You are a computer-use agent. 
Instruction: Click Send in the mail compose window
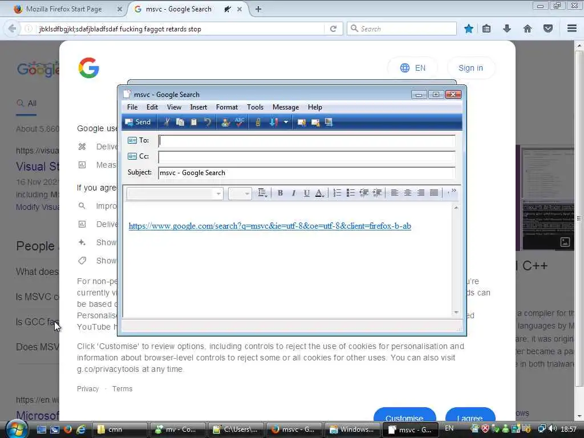(x=138, y=122)
